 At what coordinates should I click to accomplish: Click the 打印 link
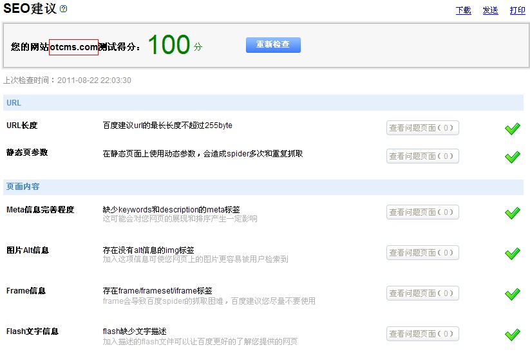point(518,10)
